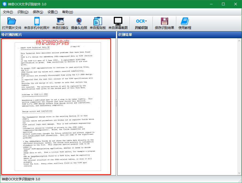The image size is (242, 183).
Task: Close the OCR application window
Action: pyautogui.click(x=236, y=4)
